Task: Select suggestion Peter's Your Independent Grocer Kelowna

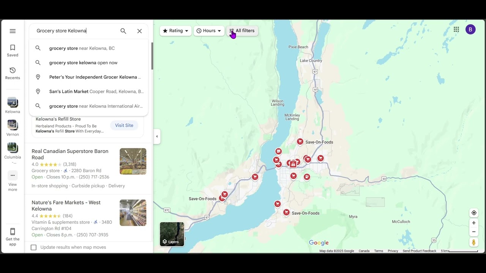Action: coord(88,77)
